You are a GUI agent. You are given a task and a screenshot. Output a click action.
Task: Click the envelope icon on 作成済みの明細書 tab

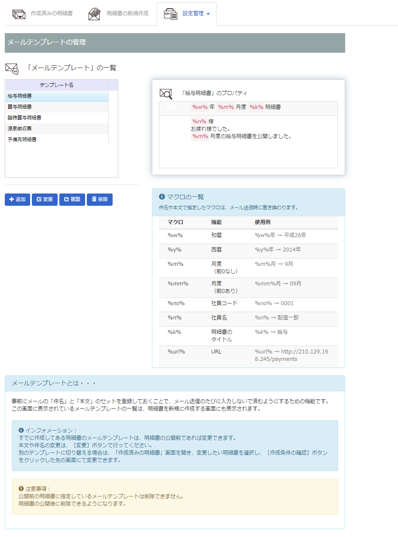click(19, 14)
